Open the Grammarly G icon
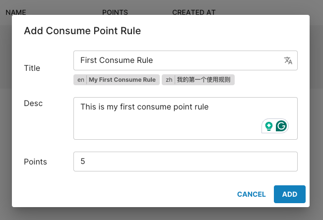This screenshot has height=220, width=323. pyautogui.click(x=281, y=126)
